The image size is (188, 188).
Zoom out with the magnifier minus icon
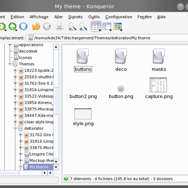83,26
